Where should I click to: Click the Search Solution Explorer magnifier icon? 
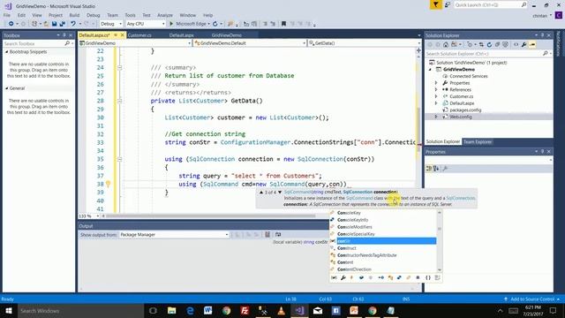pyautogui.click(x=546, y=53)
